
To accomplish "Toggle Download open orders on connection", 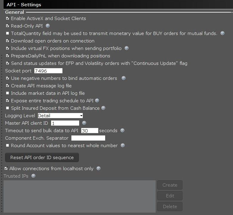I will [7, 41].
